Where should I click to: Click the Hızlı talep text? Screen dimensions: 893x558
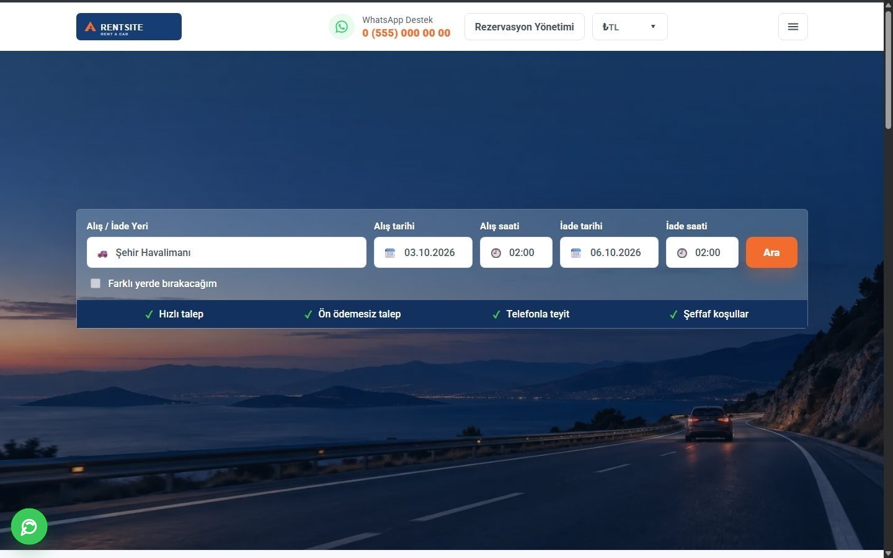tap(181, 314)
